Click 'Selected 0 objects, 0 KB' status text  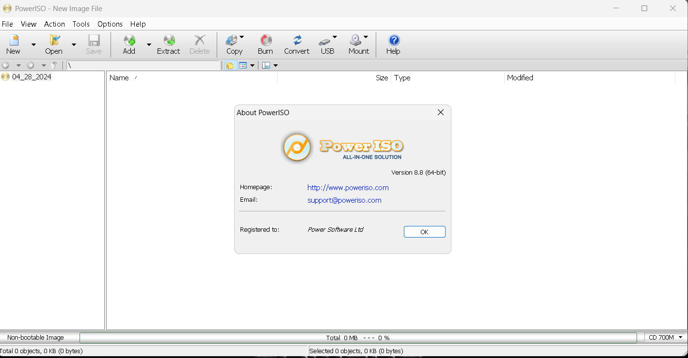356,351
